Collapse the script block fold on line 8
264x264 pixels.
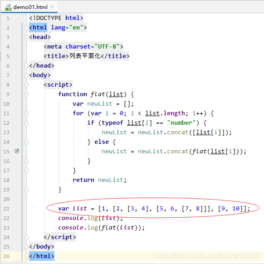coord(26,85)
